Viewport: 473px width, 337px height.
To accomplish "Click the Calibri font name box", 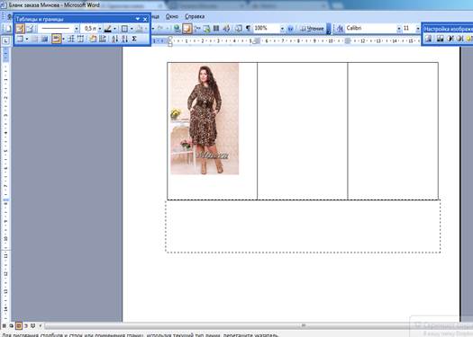I will pyautogui.click(x=370, y=29).
